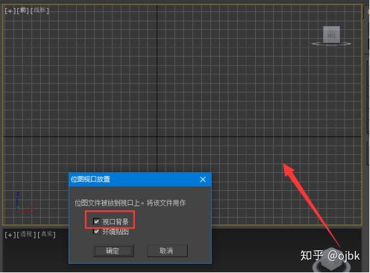This screenshot has height=273, width=370.
Task: Open the [+] menu in front viewport
Action: pyautogui.click(x=10, y=11)
